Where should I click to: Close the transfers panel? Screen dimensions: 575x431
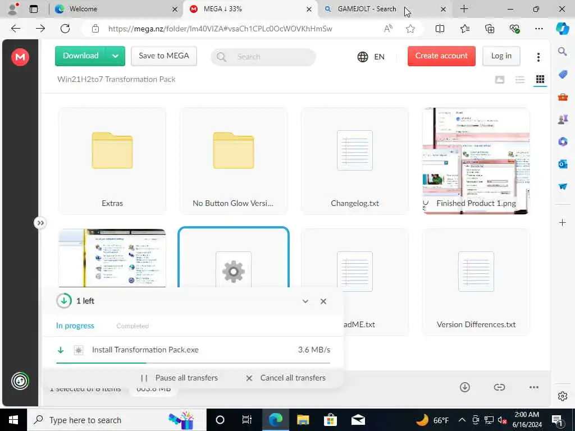pyautogui.click(x=323, y=301)
